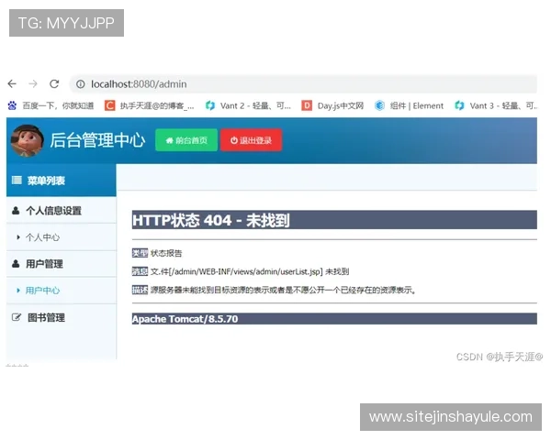
Task: Click user icon beside 个人信息设置
Action: pyautogui.click(x=16, y=211)
